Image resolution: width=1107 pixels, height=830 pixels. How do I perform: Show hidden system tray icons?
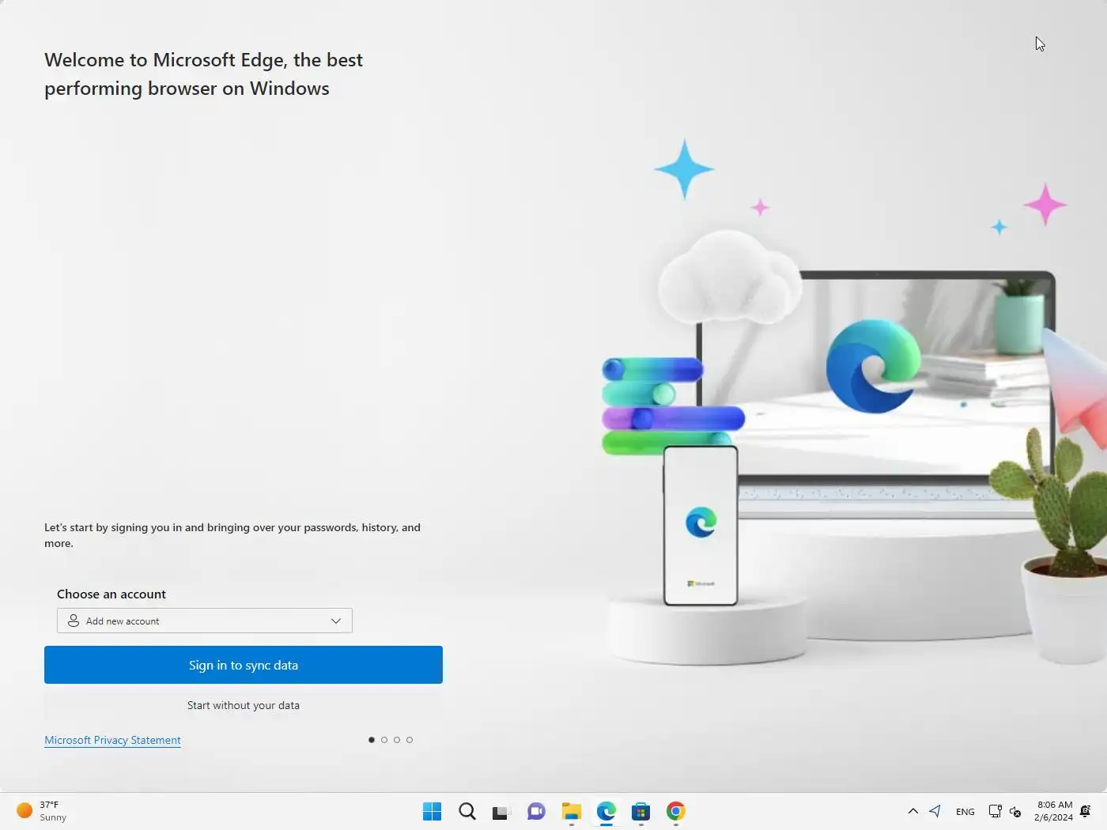click(x=913, y=811)
